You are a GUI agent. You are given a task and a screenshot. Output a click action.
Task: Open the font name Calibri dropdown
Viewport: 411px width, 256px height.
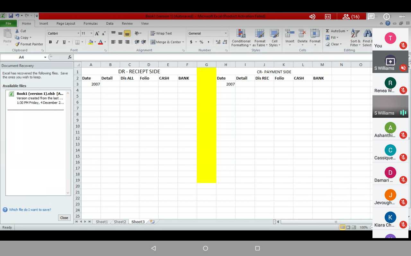pos(78,33)
